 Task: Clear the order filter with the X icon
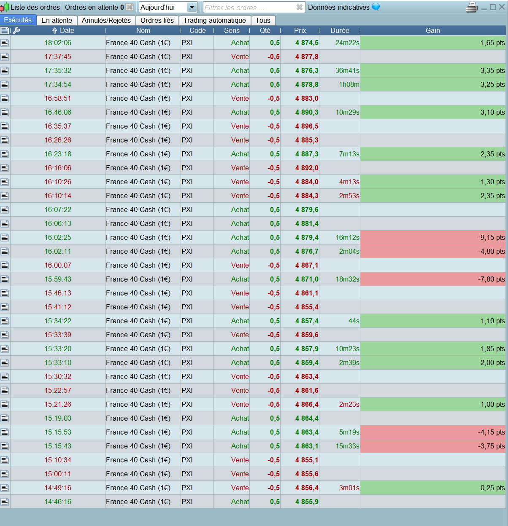[x=299, y=8]
